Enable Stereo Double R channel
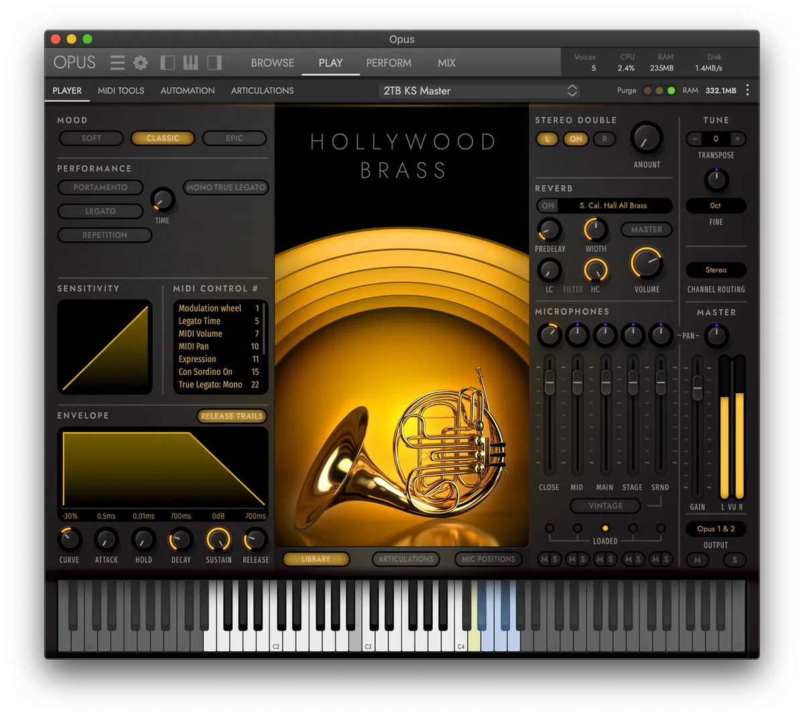 point(604,139)
